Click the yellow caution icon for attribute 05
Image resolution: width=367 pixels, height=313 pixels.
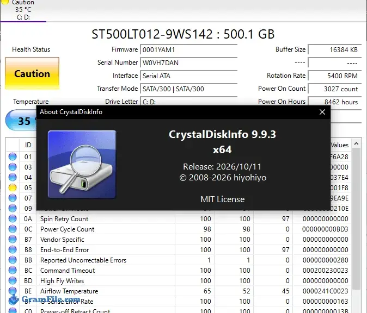click(13, 187)
